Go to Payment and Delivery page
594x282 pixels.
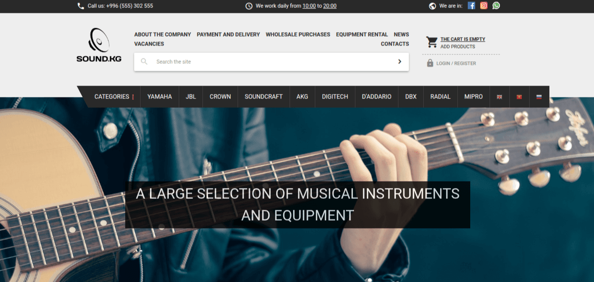point(228,35)
